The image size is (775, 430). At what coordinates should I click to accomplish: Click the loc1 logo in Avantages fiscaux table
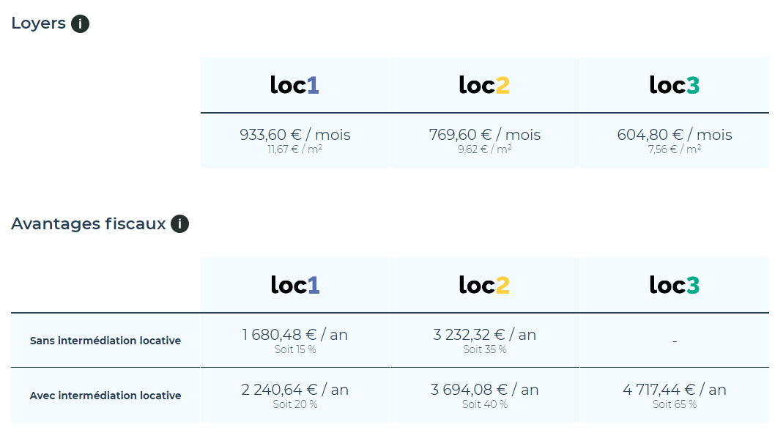click(x=295, y=285)
